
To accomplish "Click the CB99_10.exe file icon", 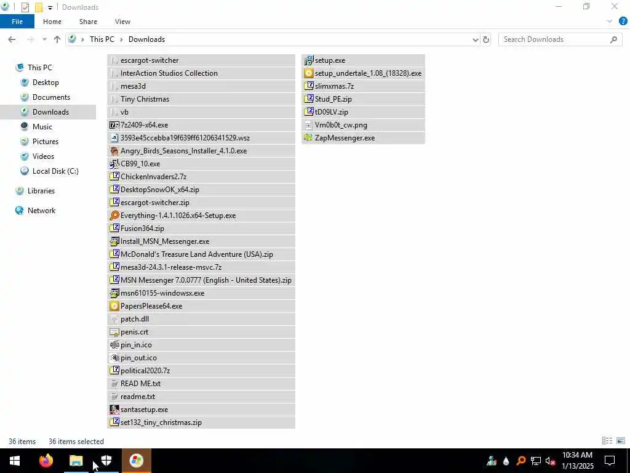I will coord(114,164).
